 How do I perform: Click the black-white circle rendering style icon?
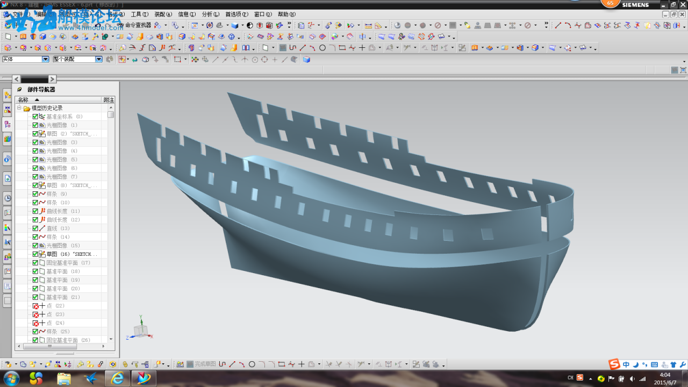[x=250, y=25]
